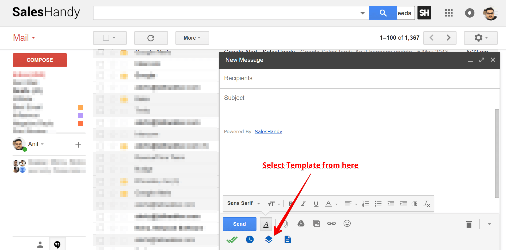Screen dimensions: 506x250
Task: Click the blue document icon
Action: tap(287, 239)
